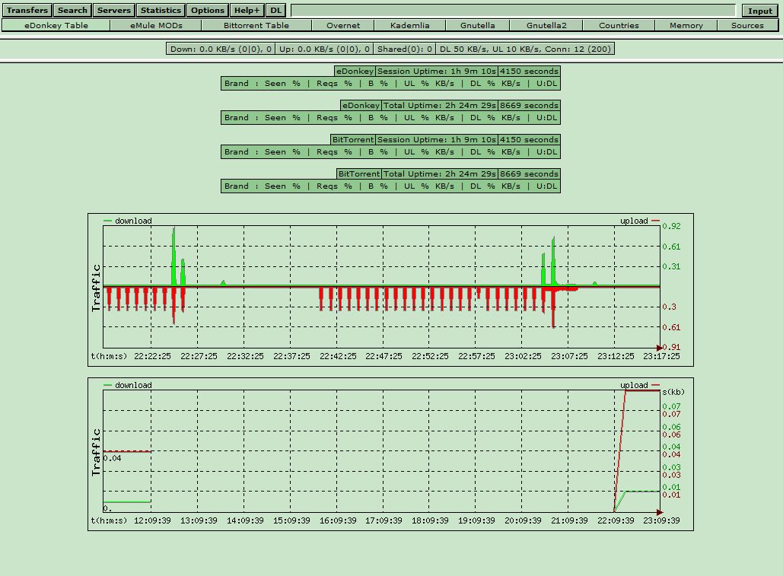Viewport: 783px width, 576px height.
Task: Click the DL button
Action: point(275,10)
